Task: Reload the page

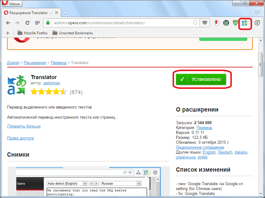Action: pos(27,23)
